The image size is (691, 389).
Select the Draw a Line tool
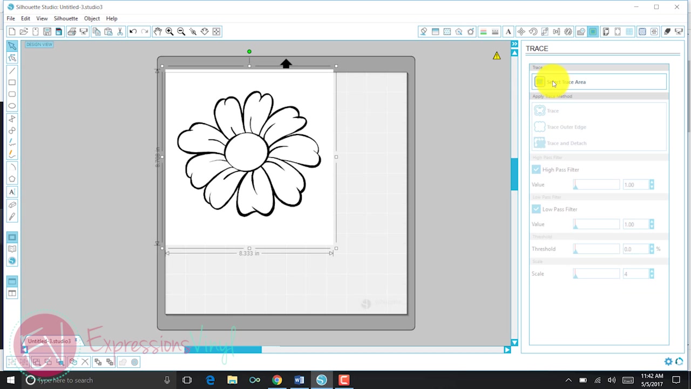pyautogui.click(x=12, y=71)
